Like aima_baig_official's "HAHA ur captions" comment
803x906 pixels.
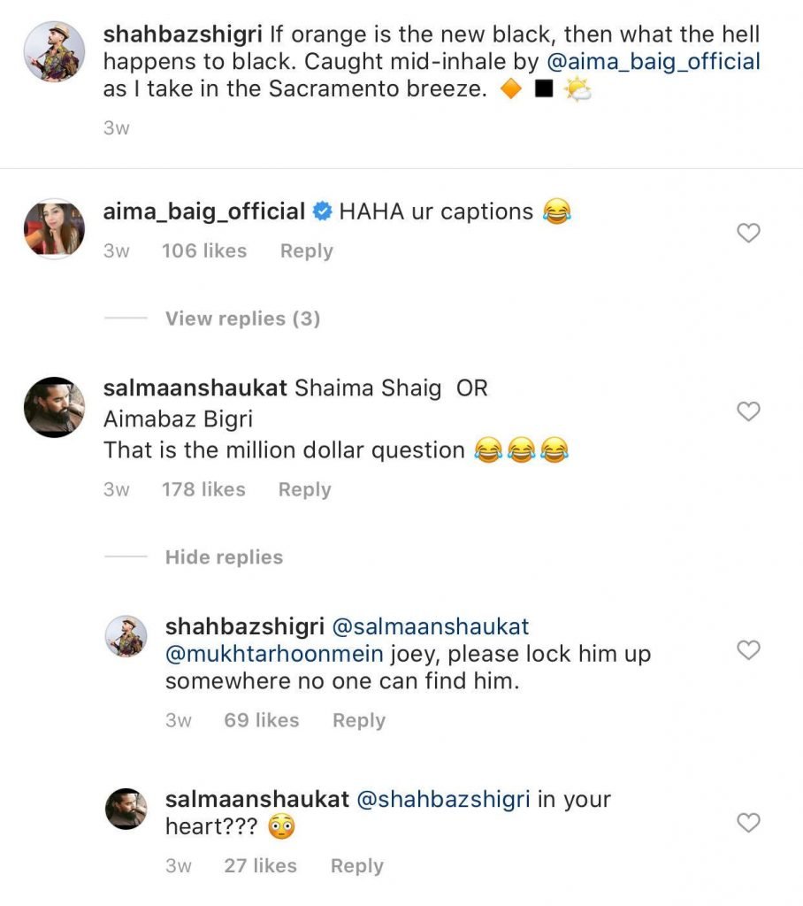point(748,234)
